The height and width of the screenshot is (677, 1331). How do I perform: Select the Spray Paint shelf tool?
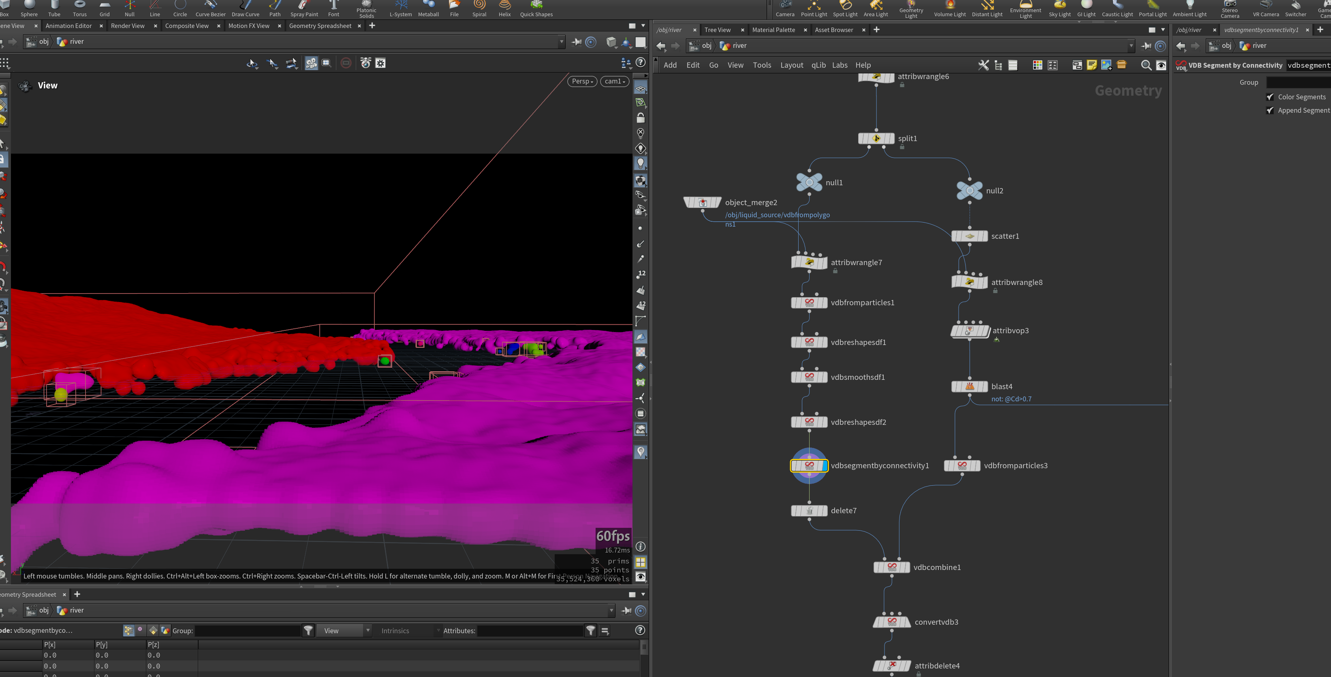(x=304, y=9)
